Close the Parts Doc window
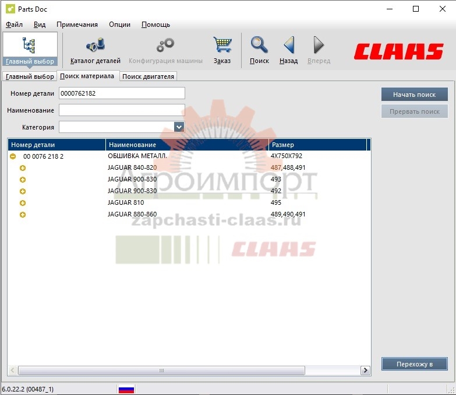The width and height of the screenshot is (456, 395). [443, 9]
